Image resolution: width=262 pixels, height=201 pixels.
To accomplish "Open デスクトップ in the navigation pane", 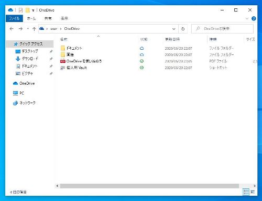I will click(x=29, y=51).
